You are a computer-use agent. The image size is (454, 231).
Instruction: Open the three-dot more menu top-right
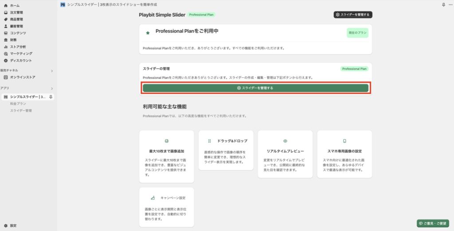click(x=450, y=4)
